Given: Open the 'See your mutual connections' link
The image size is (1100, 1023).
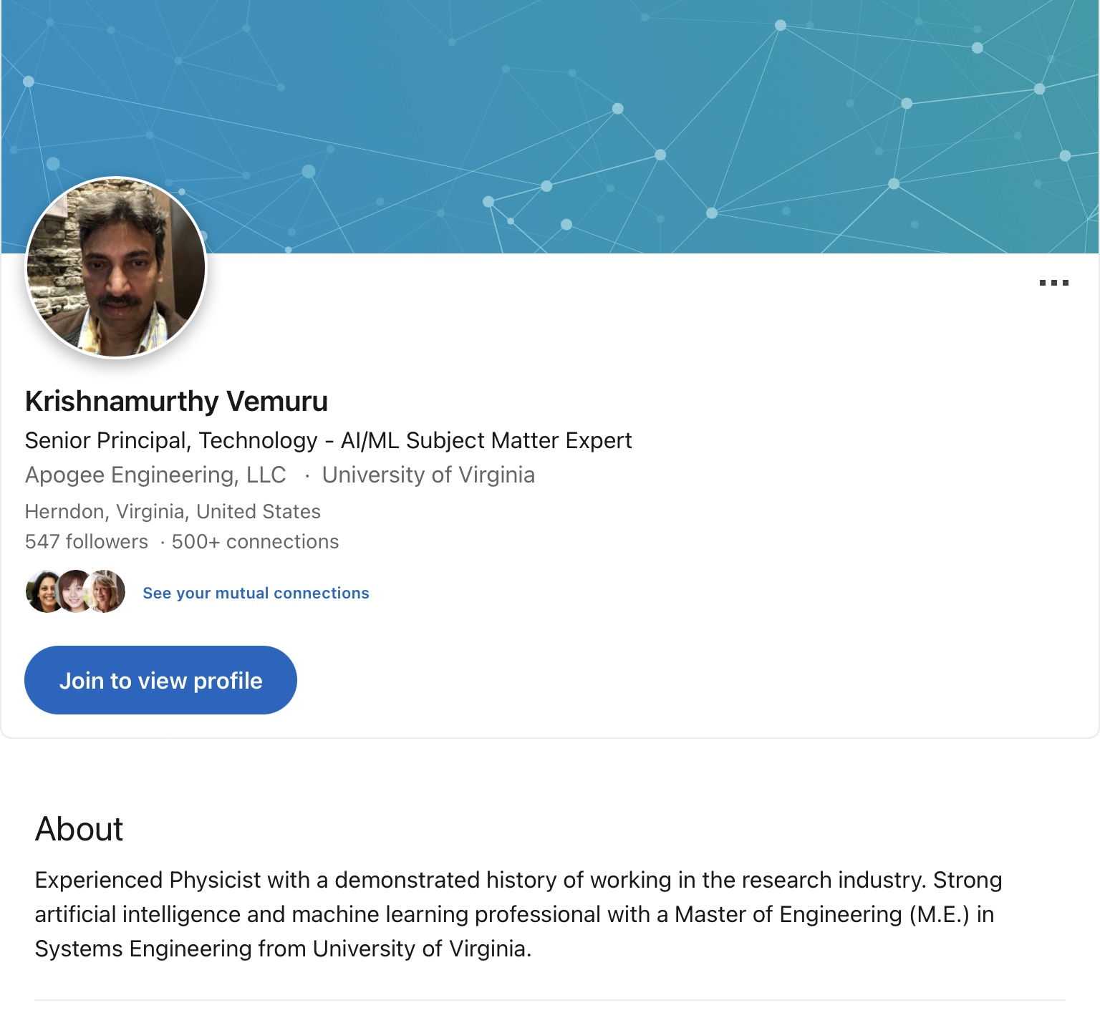Looking at the screenshot, I should click(x=256, y=593).
